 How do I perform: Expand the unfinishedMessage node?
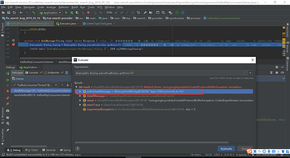[80, 91]
